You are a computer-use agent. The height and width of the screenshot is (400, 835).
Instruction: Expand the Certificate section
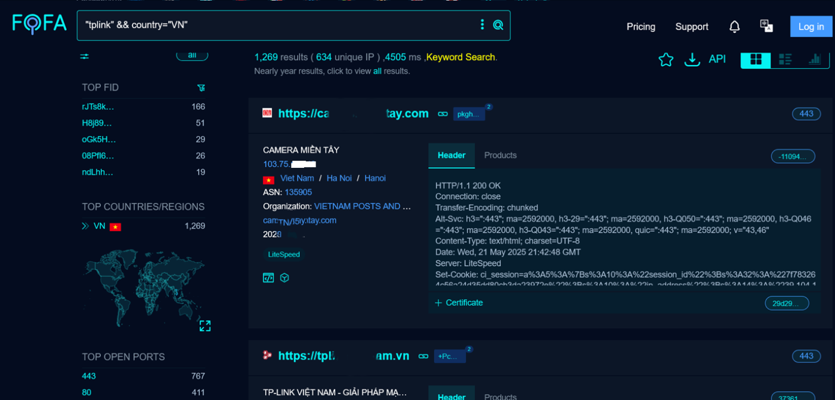tap(459, 302)
